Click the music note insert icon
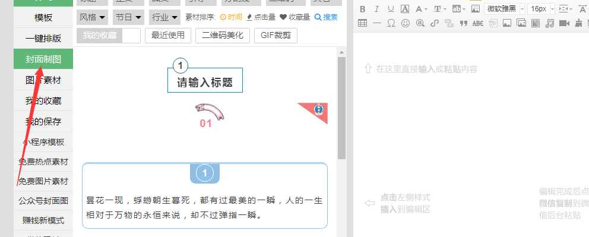Screen dimensions: 589x237 (550, 23)
